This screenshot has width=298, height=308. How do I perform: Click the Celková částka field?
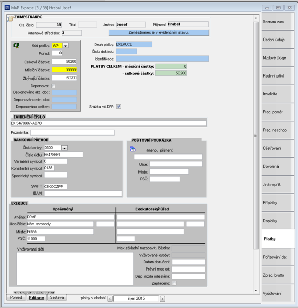(65, 62)
